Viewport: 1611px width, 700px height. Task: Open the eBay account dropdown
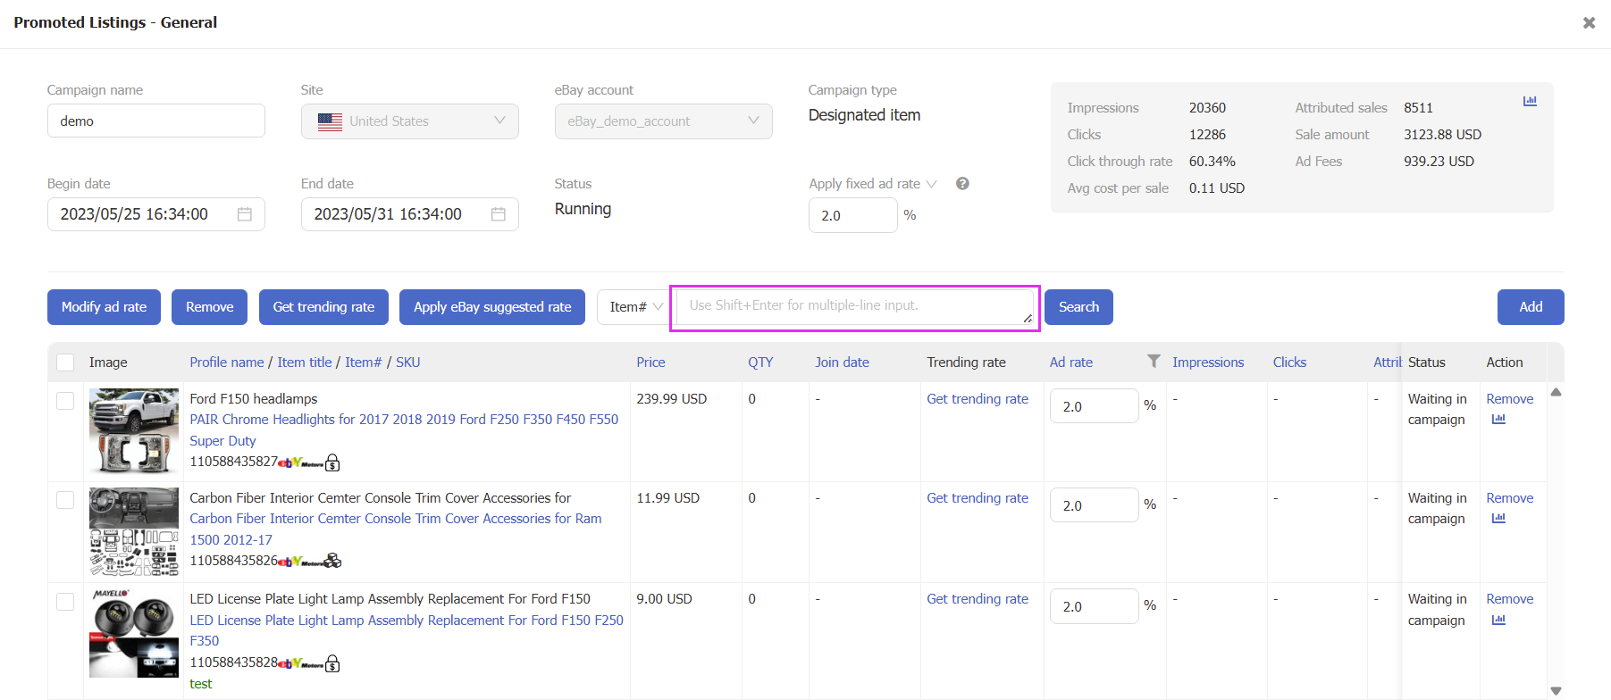click(663, 121)
